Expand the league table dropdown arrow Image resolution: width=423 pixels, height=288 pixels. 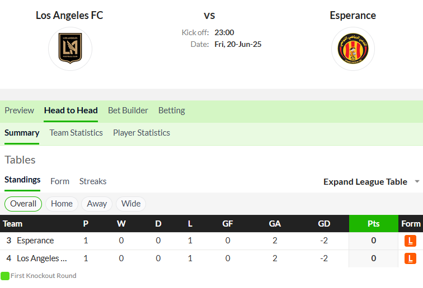coord(417,181)
